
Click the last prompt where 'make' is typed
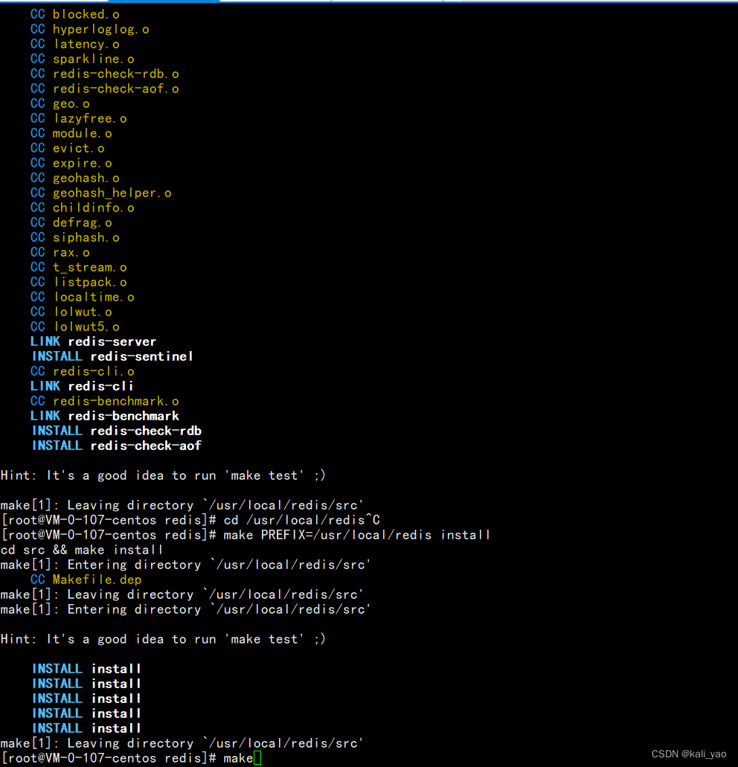coord(131,758)
